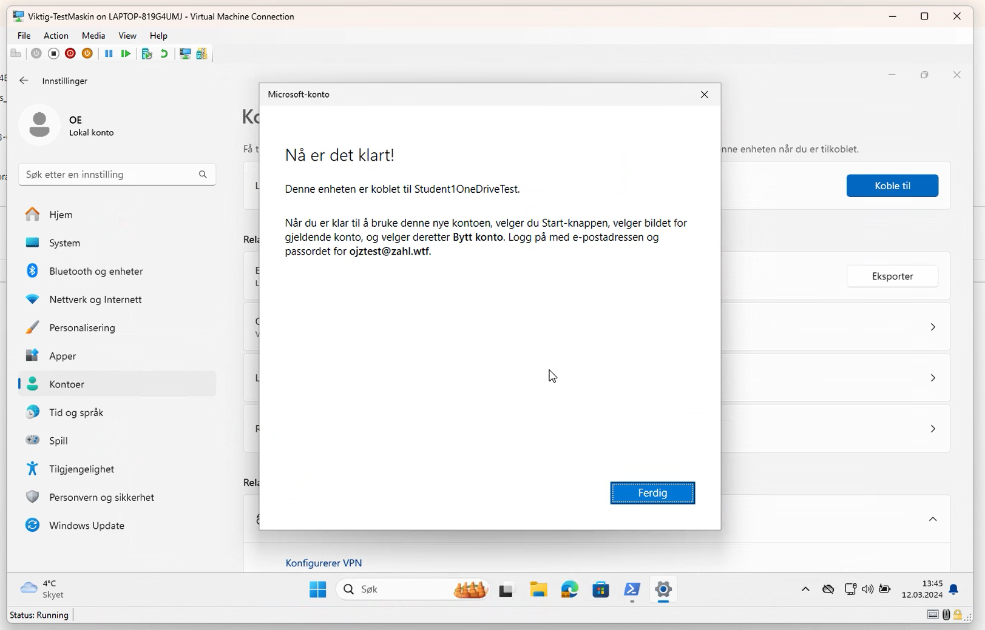Open Personalisering settings
Image resolution: width=985 pixels, height=630 pixels.
pyautogui.click(x=117, y=327)
